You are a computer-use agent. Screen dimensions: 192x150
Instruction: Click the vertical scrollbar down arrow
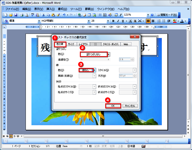(188, 122)
